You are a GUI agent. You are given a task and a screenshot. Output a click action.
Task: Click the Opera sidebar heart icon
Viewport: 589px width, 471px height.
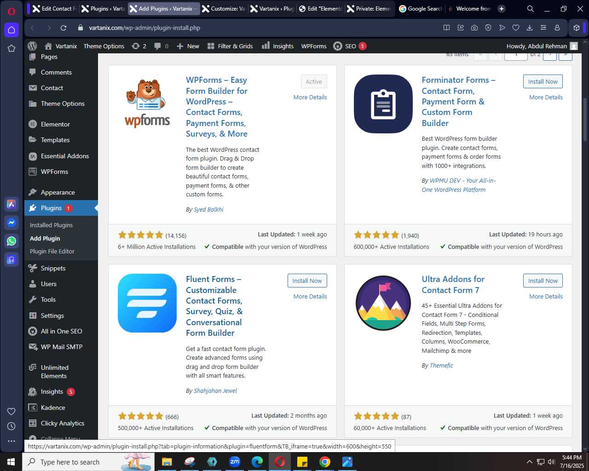point(12,411)
